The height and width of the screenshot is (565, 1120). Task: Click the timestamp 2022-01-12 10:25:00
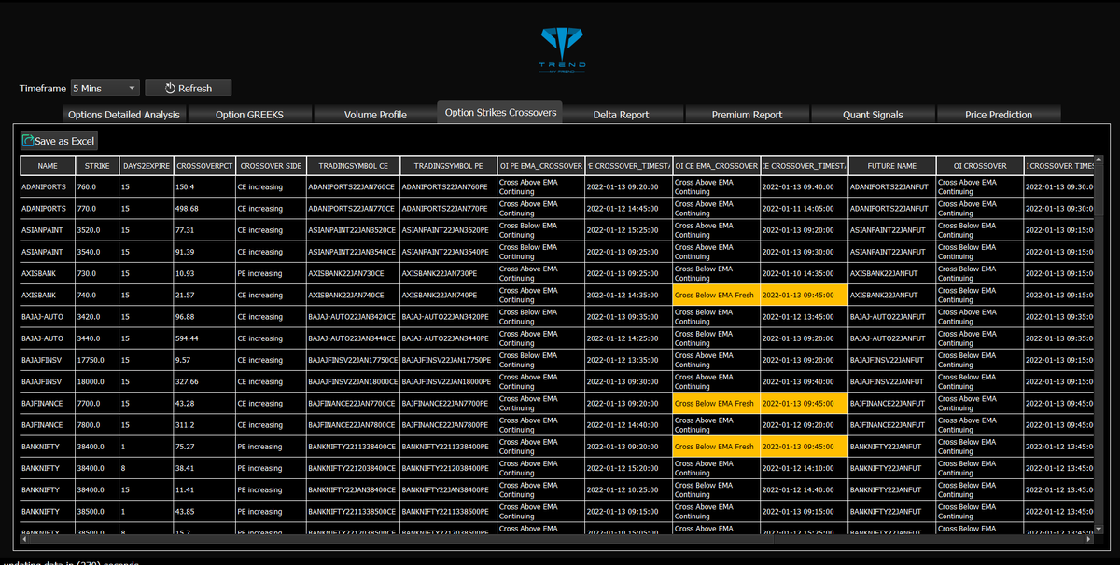pyautogui.click(x=629, y=489)
